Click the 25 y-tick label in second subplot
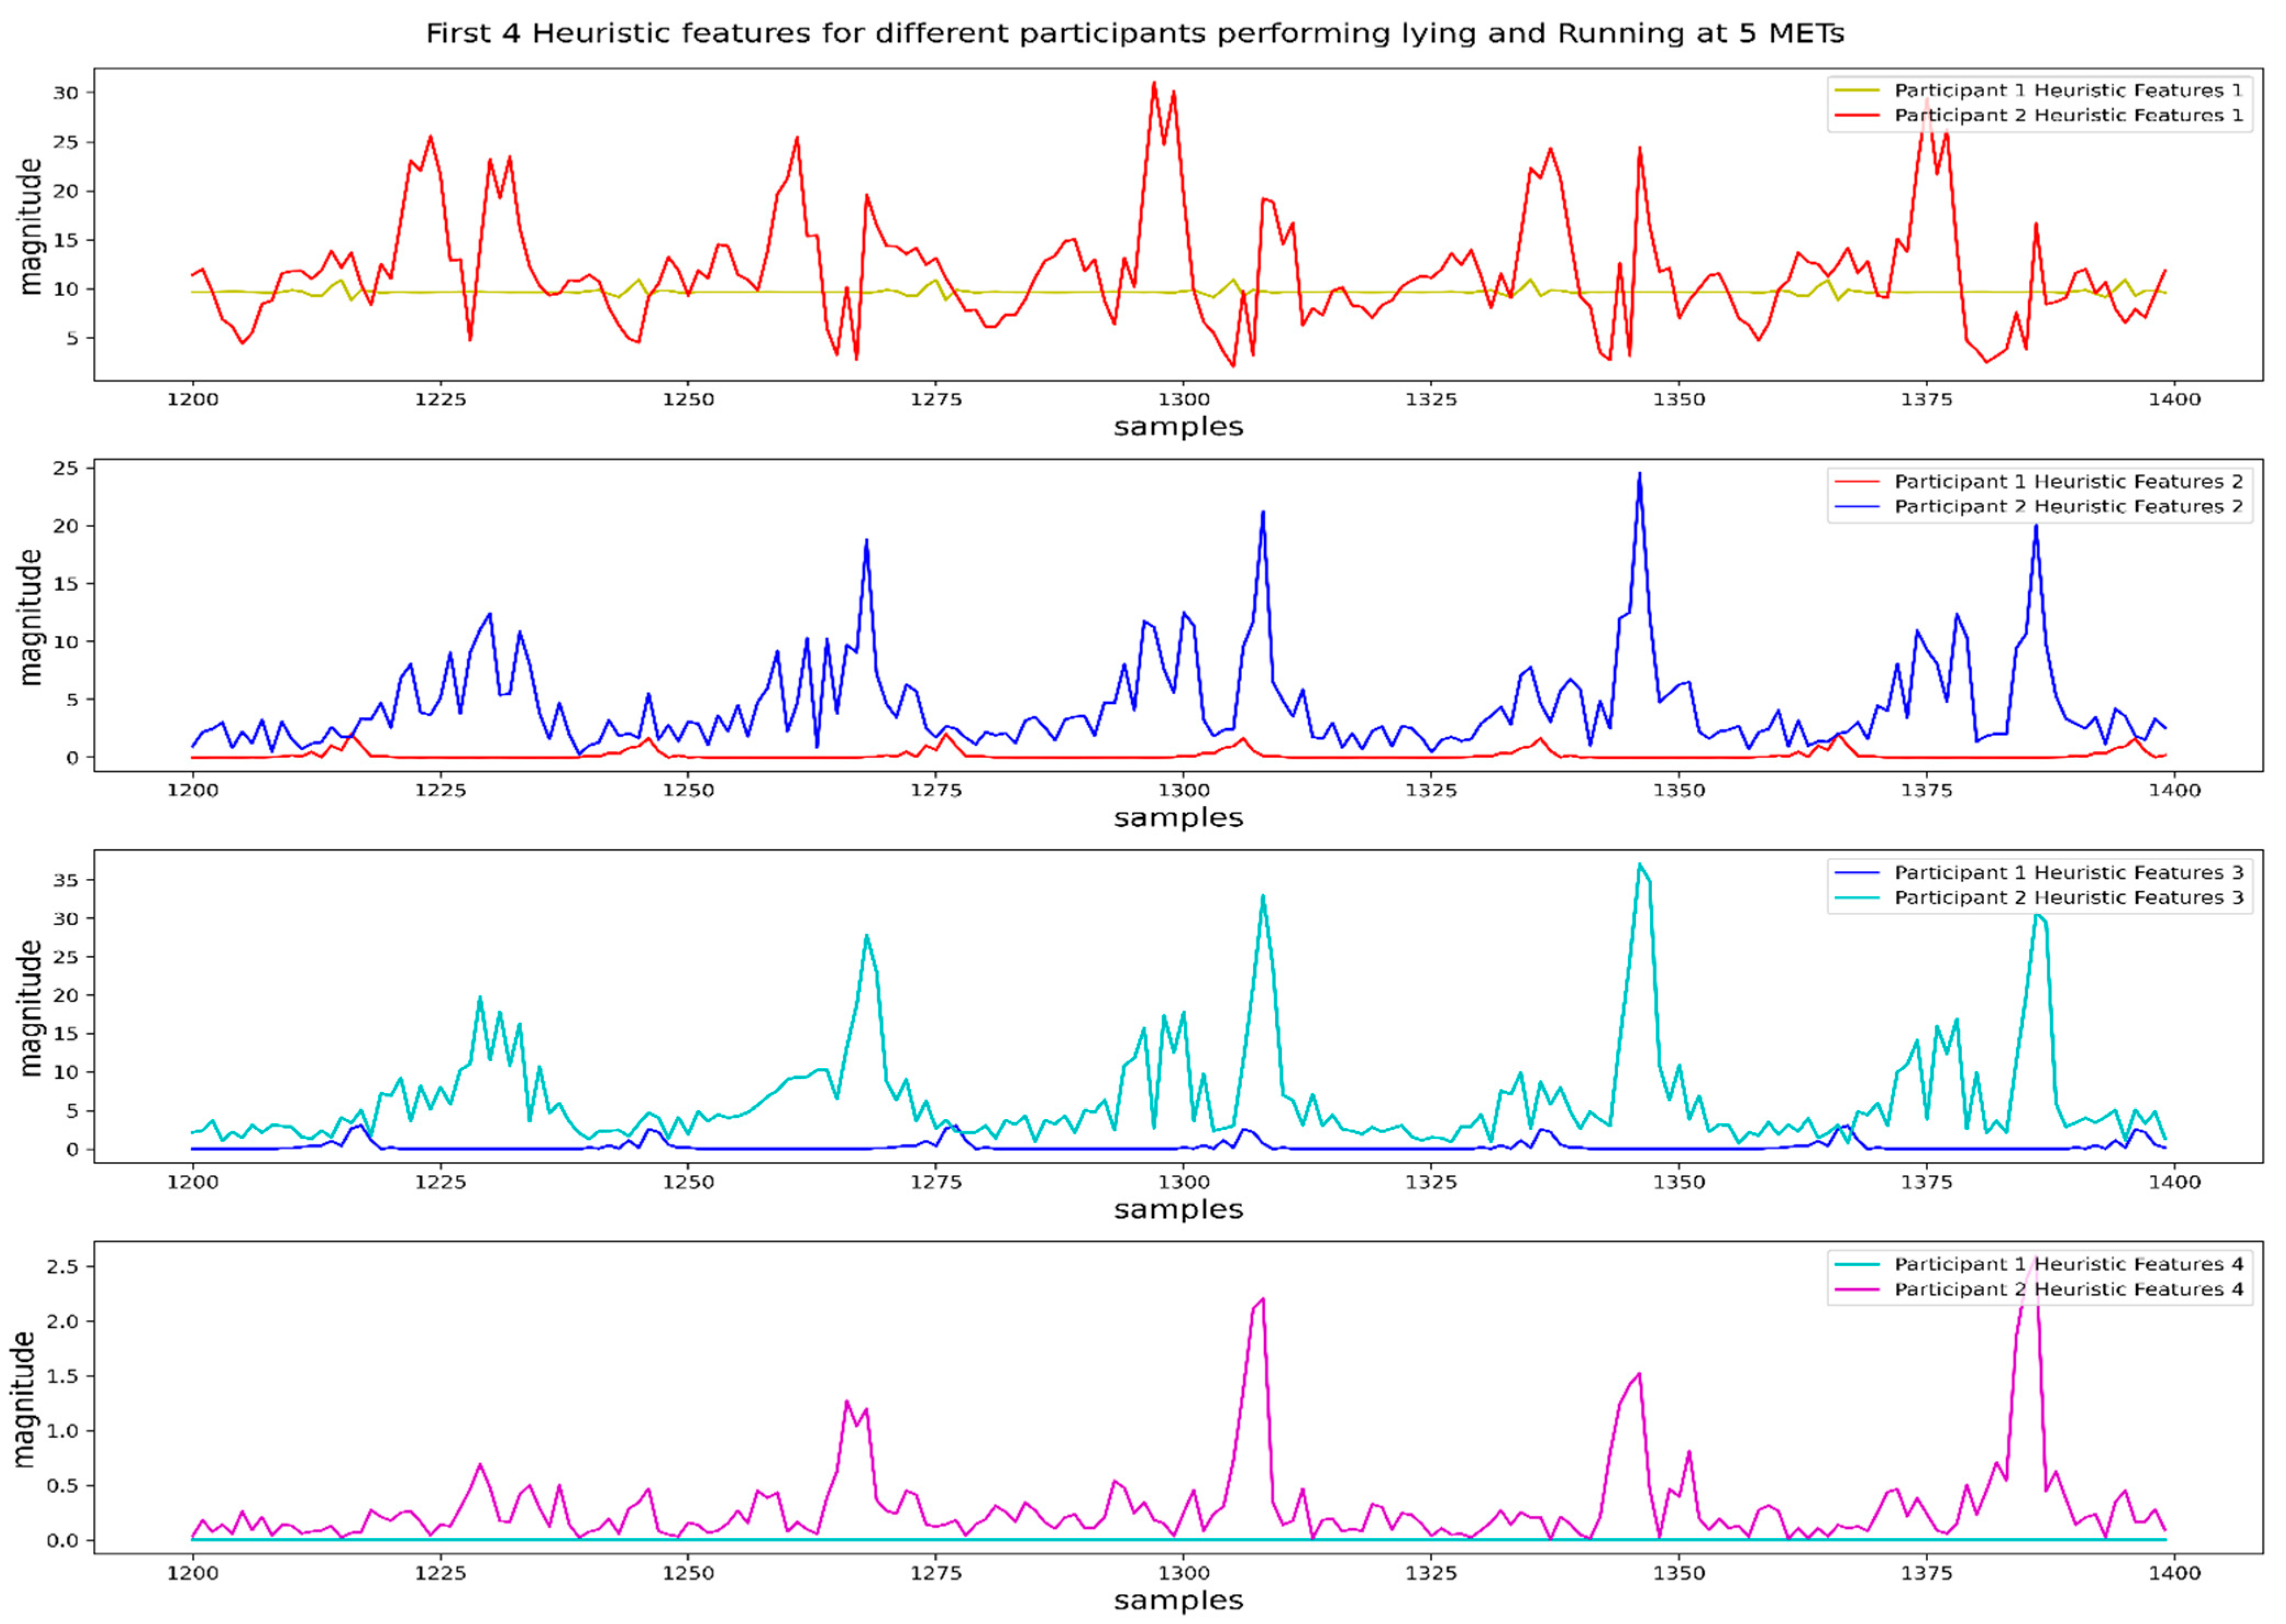Screen dimensions: 2286x1624 (66, 468)
